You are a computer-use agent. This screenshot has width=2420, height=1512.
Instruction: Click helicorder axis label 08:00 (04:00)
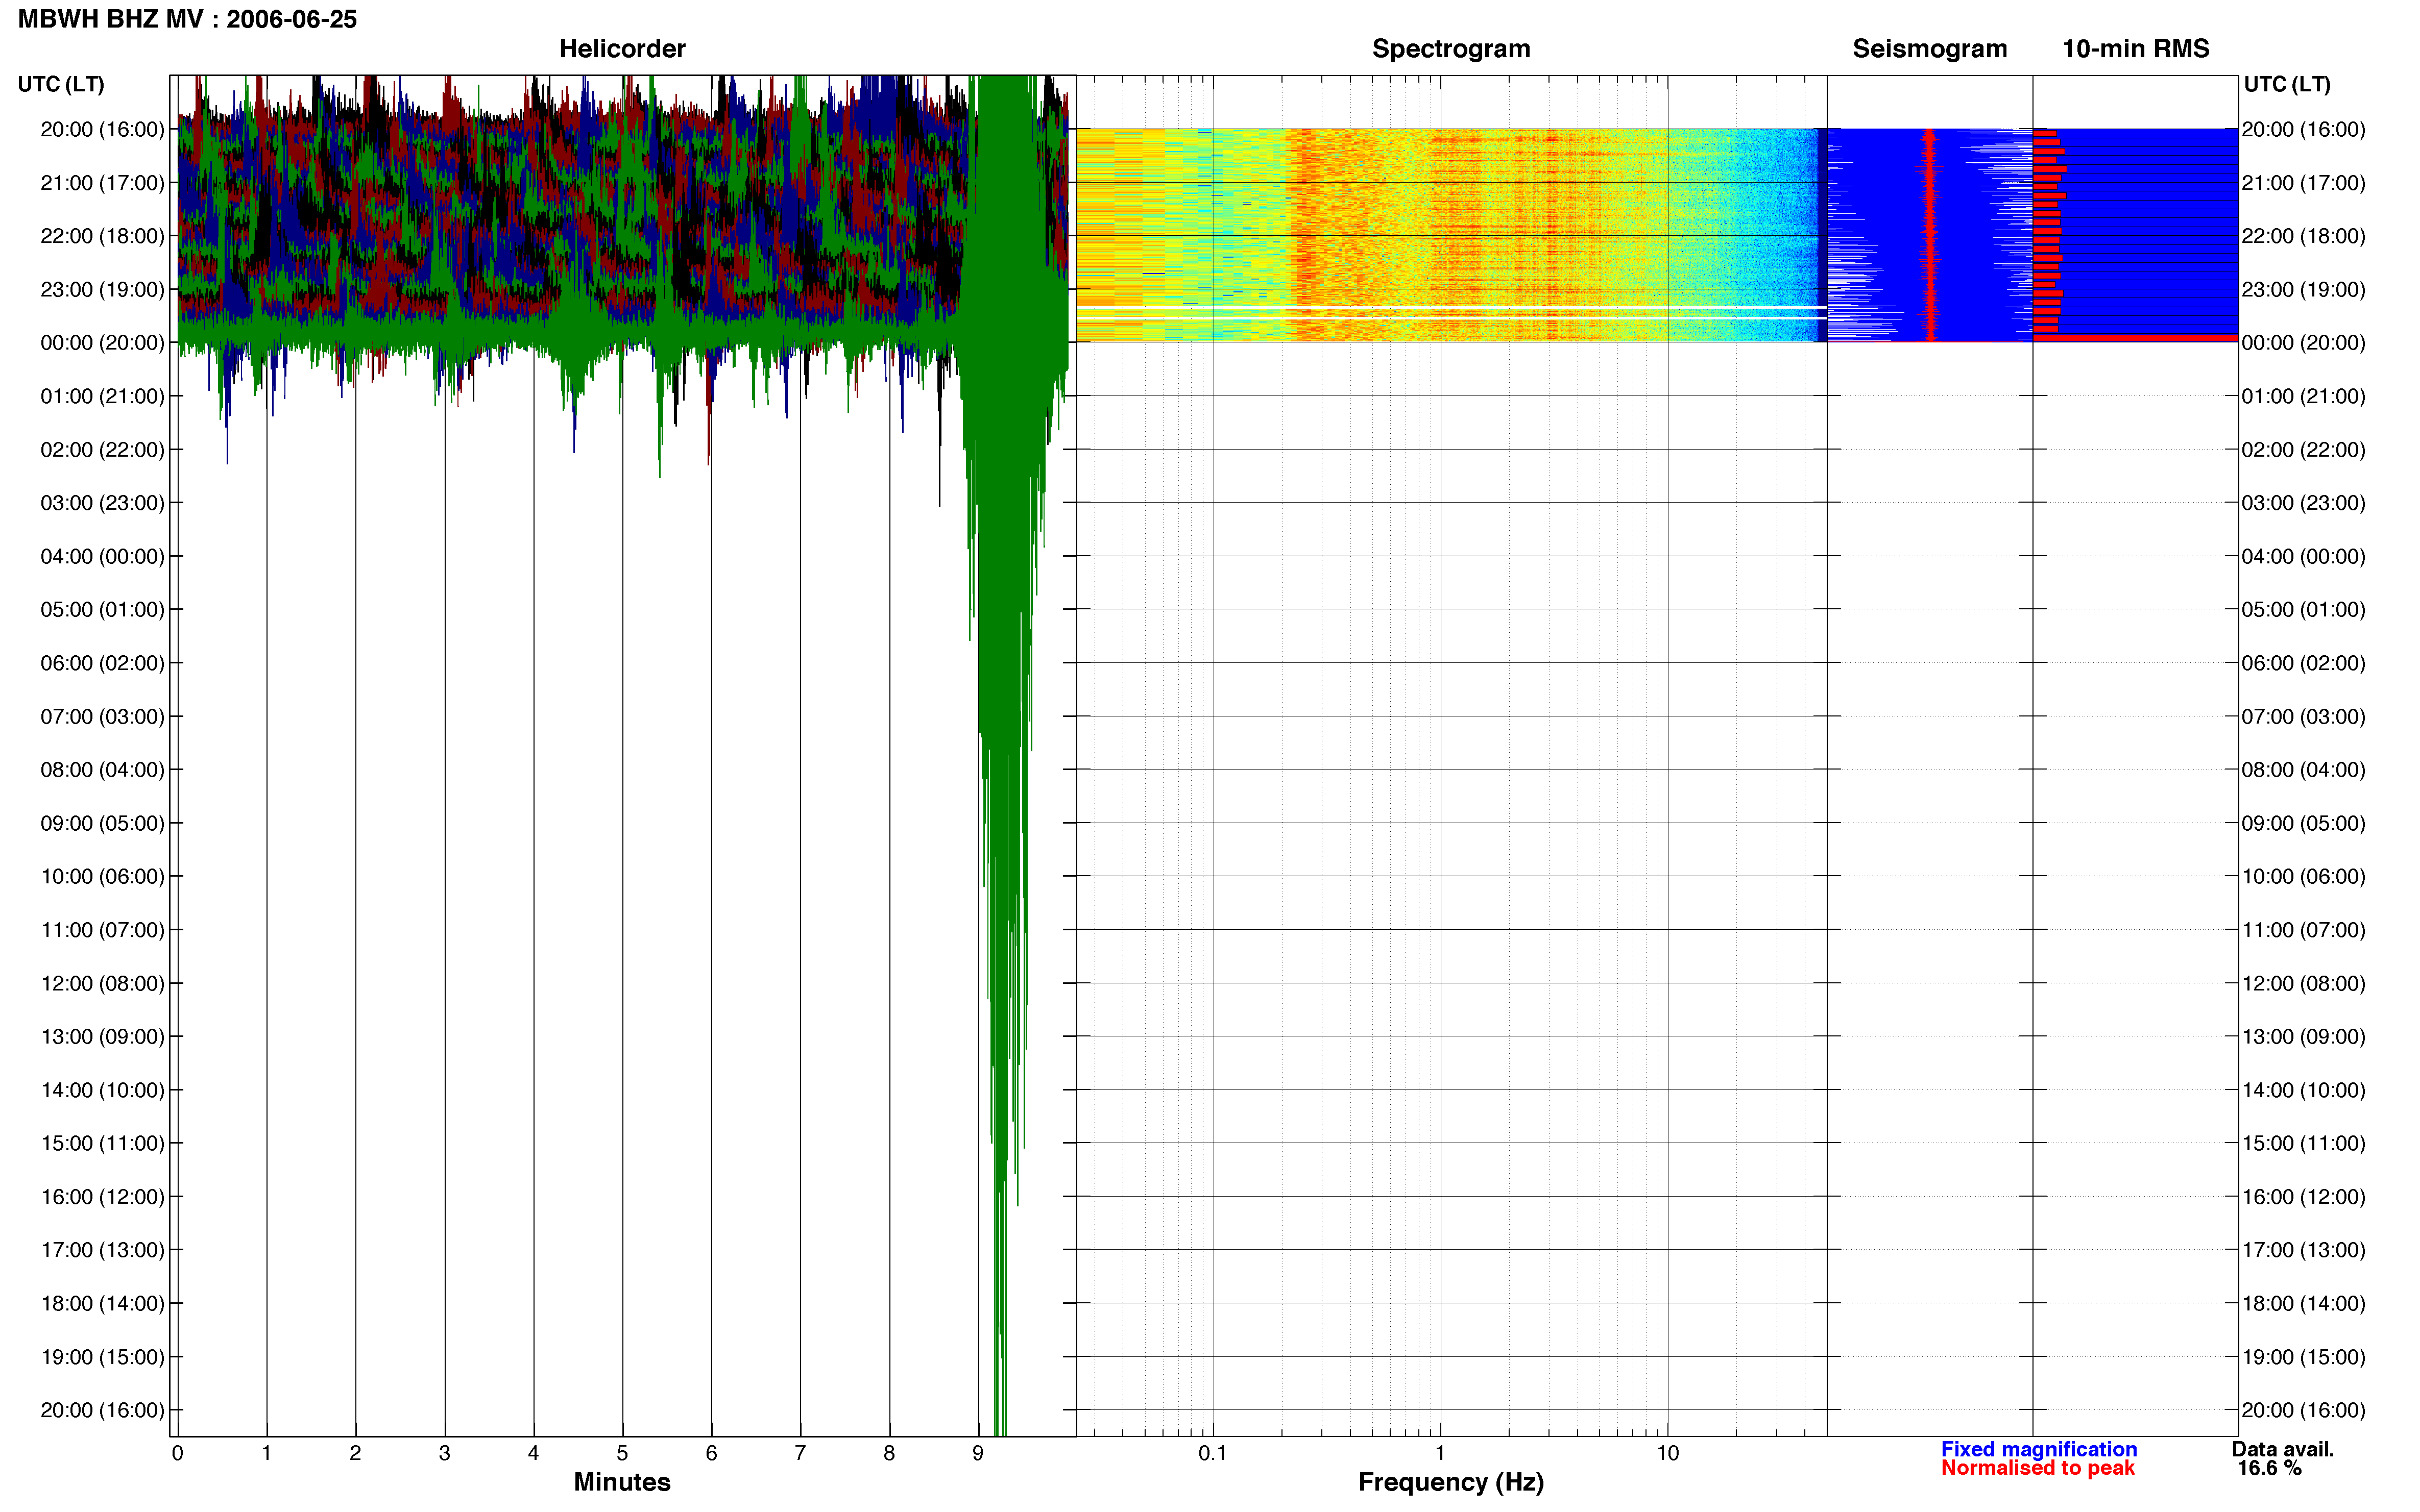[102, 769]
